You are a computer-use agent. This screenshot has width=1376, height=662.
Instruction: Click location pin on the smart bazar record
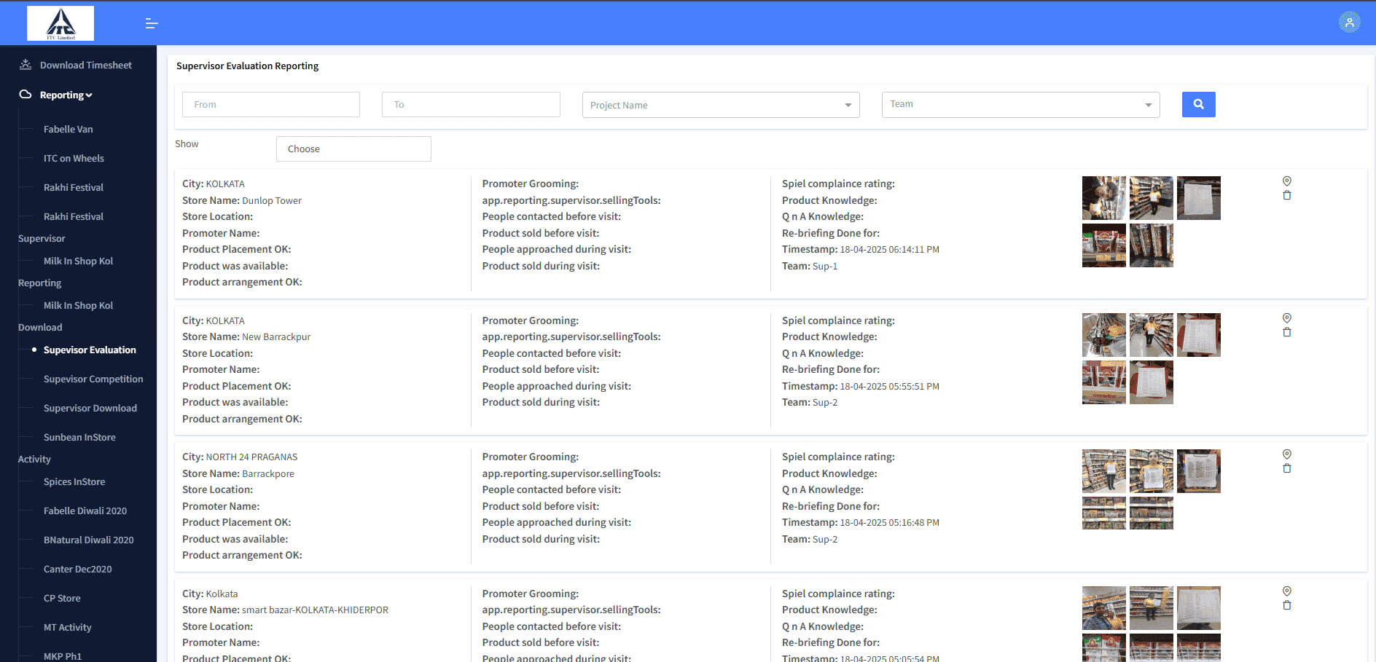pyautogui.click(x=1286, y=591)
